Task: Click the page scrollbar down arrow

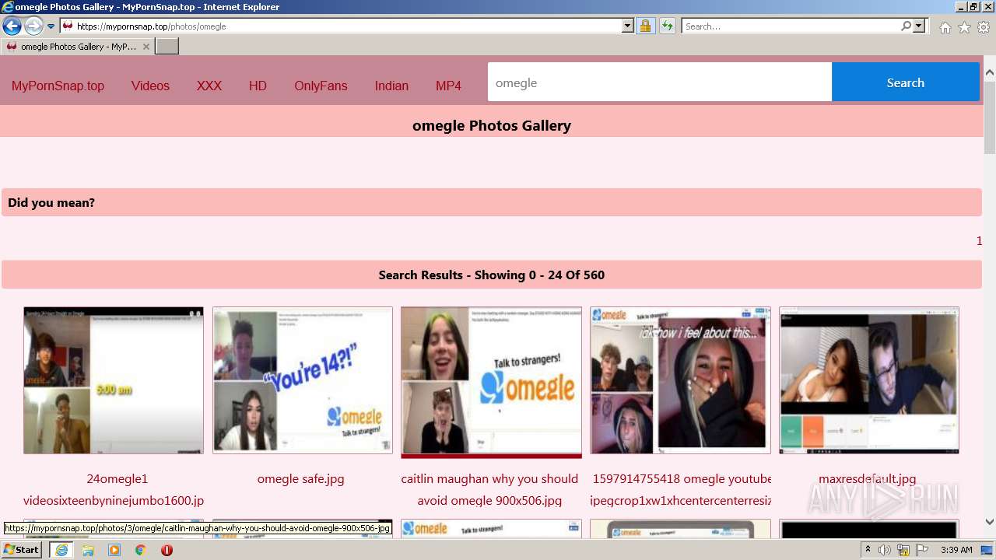Action: tap(990, 522)
